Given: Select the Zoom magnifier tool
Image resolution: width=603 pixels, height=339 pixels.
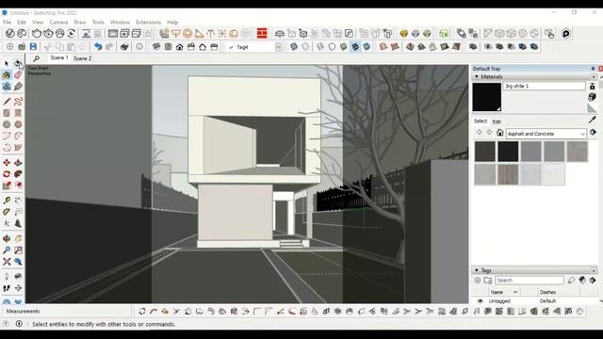Looking at the screenshot, I should (7, 250).
